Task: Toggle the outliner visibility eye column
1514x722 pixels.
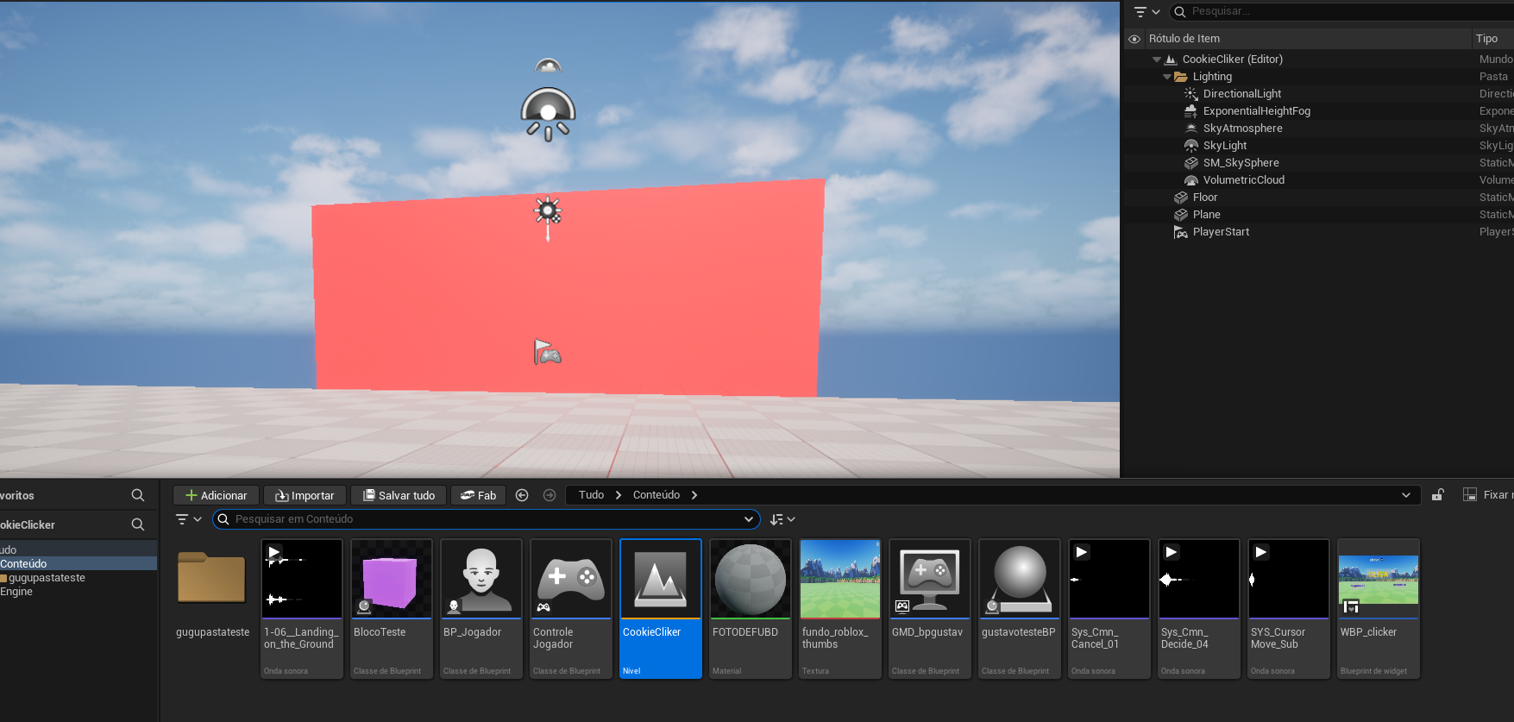Action: coord(1134,39)
